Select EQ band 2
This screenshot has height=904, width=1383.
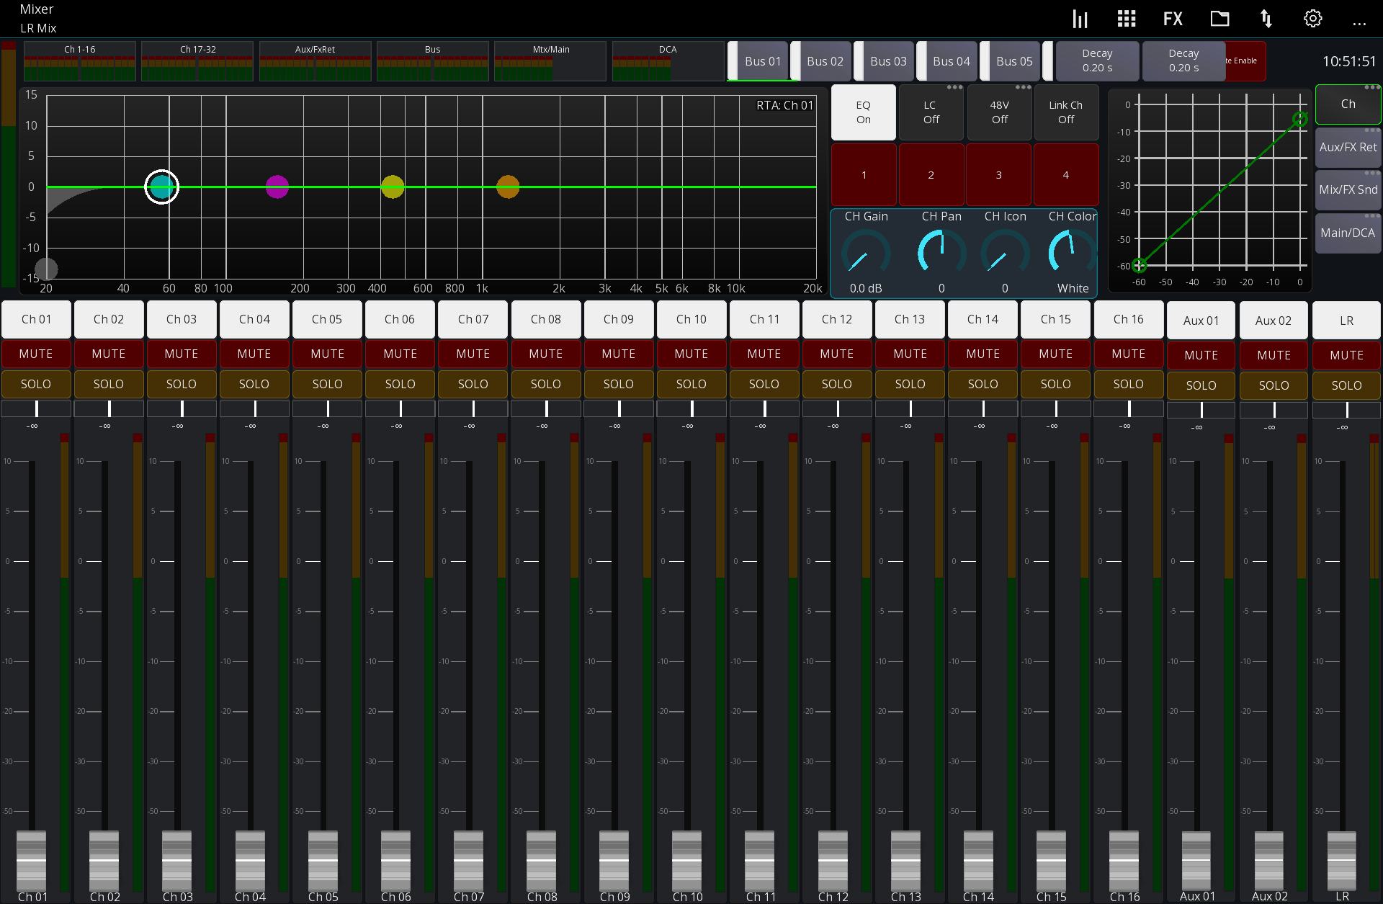click(931, 174)
